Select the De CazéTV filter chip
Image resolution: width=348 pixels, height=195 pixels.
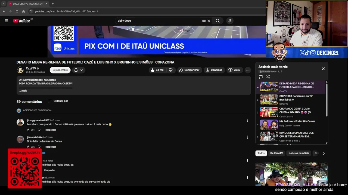click(276, 153)
